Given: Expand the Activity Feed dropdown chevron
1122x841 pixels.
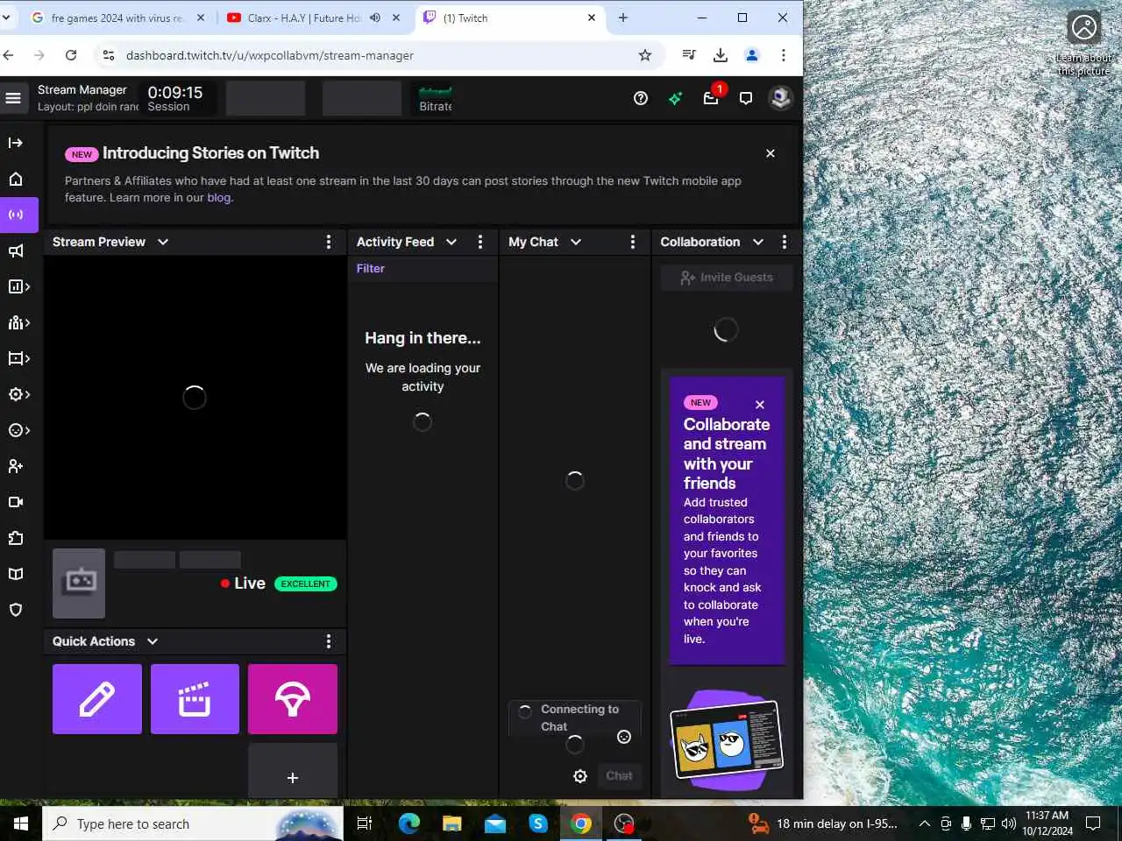Looking at the screenshot, I should pos(451,242).
